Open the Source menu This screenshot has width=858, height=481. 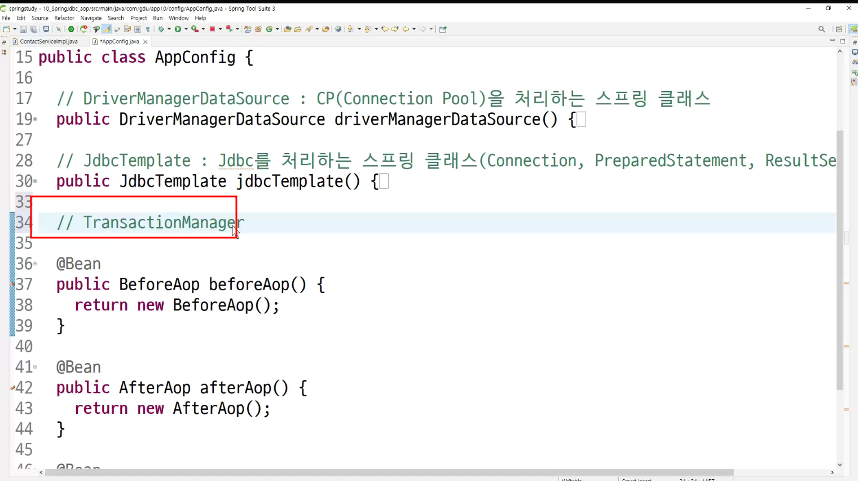pos(40,18)
